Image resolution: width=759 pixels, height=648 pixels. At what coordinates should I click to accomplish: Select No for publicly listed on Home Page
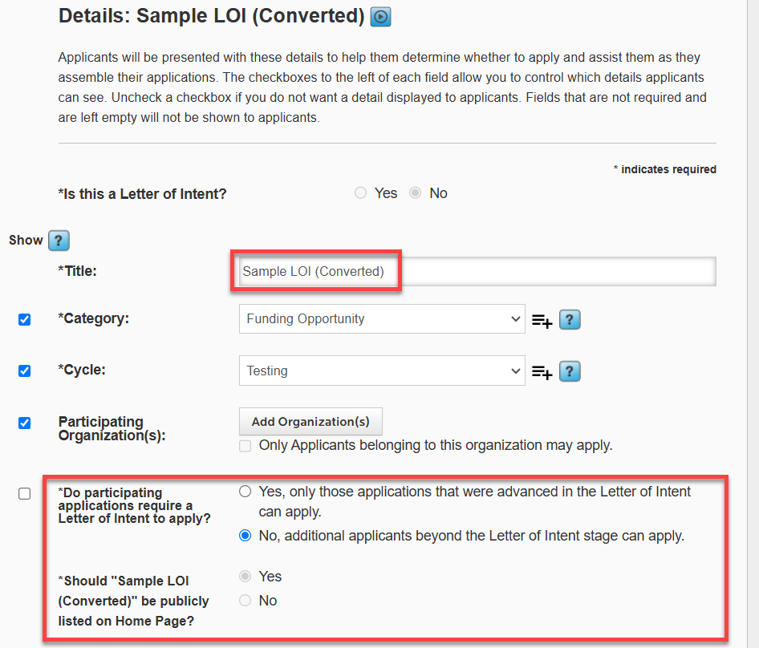coord(246,600)
